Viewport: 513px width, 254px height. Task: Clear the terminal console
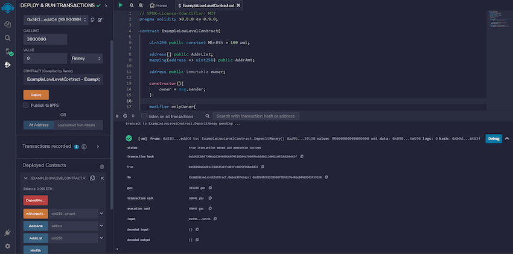point(125,116)
